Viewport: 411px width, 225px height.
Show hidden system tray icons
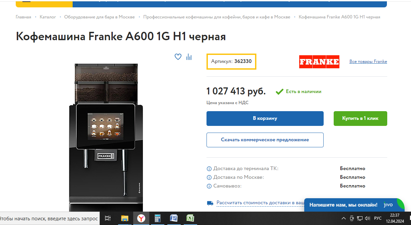click(343, 218)
